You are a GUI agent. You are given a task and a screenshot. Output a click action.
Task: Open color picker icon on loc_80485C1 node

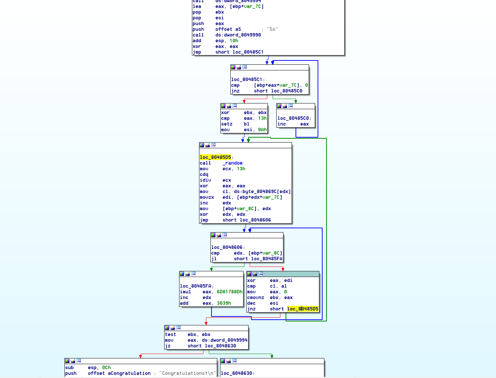click(x=233, y=67)
